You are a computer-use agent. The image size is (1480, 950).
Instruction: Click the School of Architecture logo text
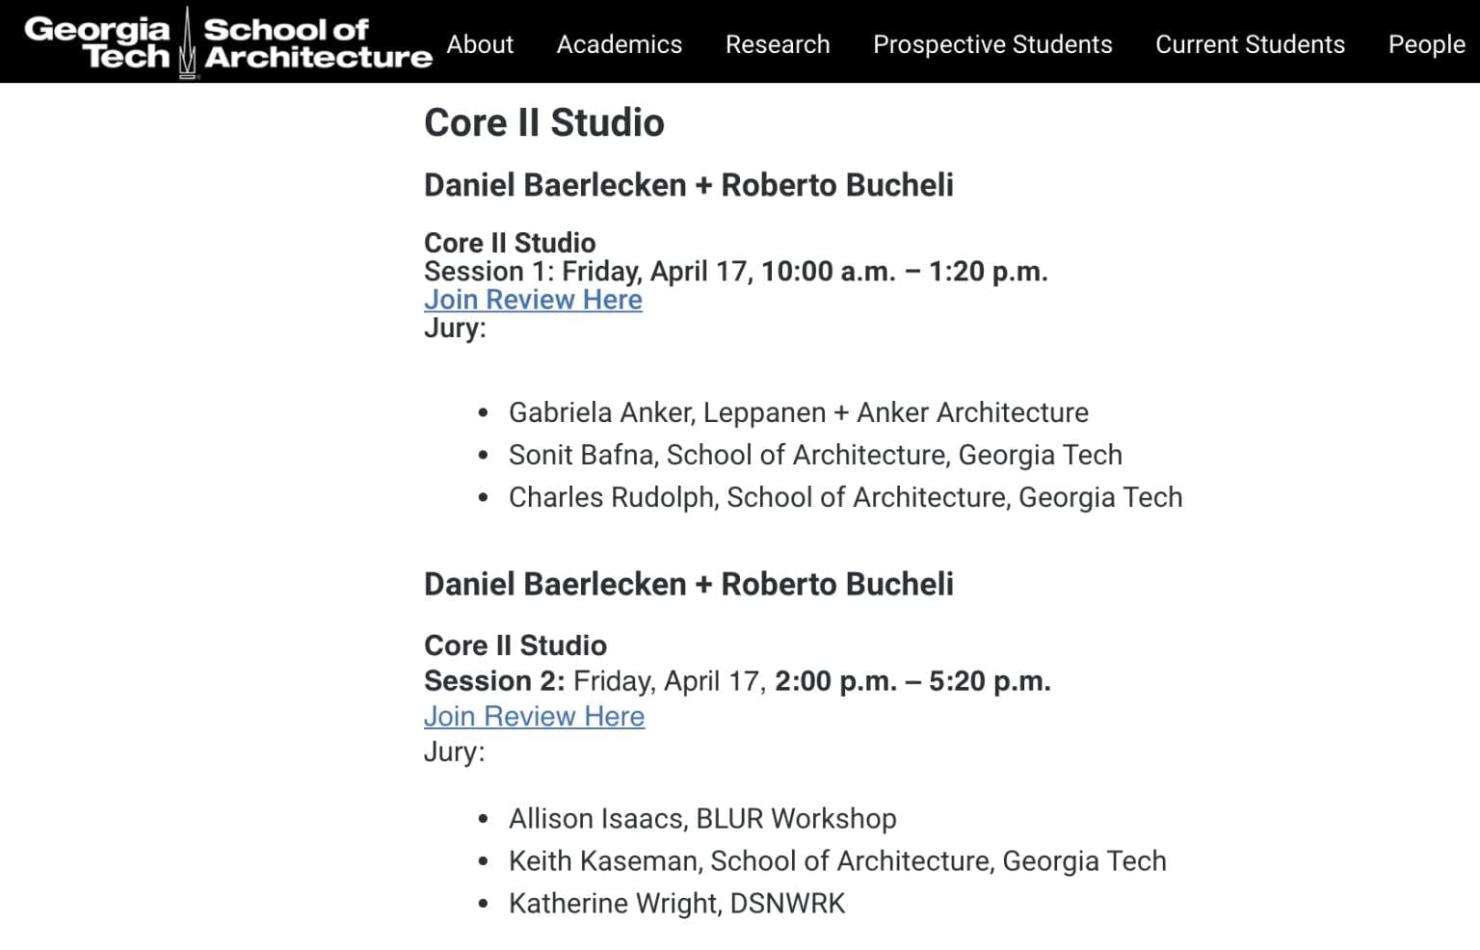[x=317, y=43]
